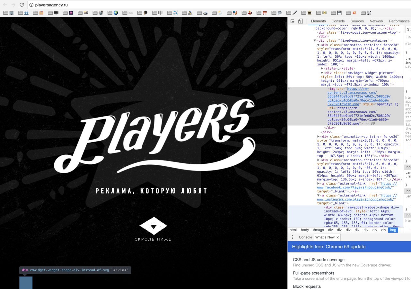411x289 pixels.
Task: Select the html breadcrumb
Action: [x=293, y=230]
